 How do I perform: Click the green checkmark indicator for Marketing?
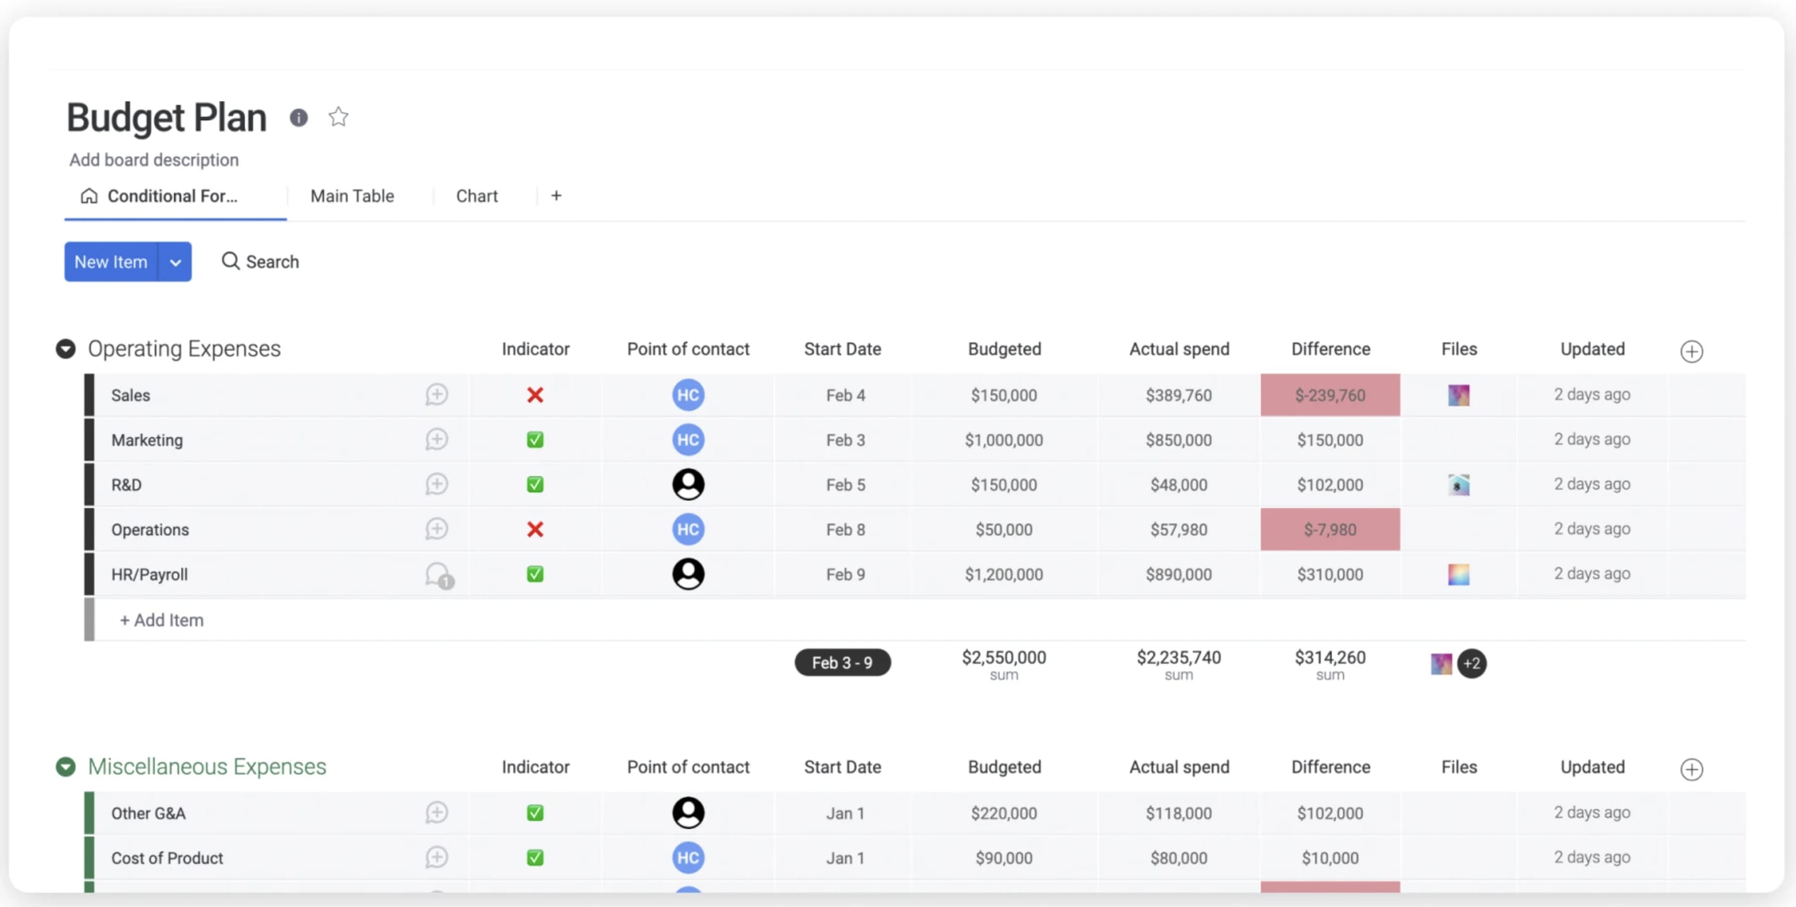click(x=535, y=438)
